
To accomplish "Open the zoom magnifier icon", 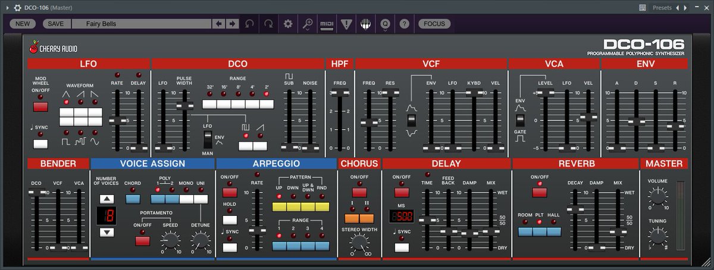I will click(x=308, y=24).
